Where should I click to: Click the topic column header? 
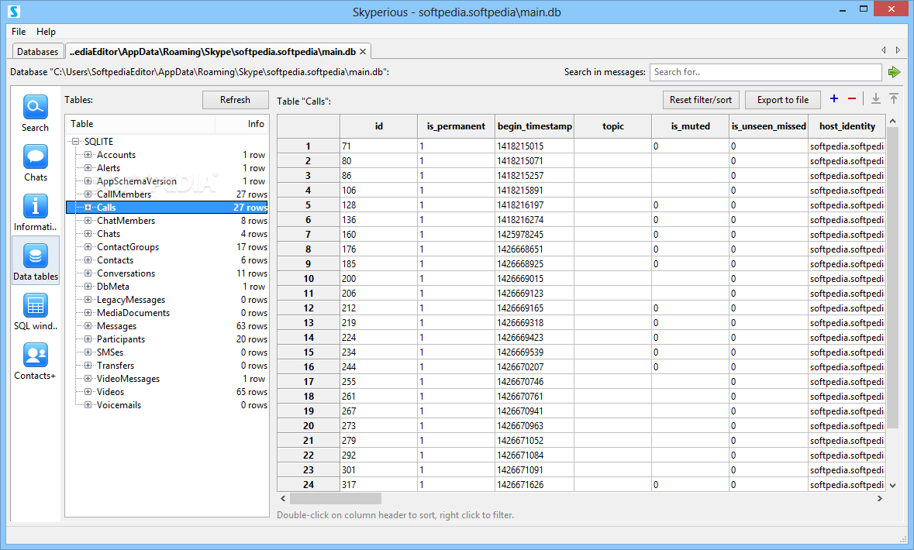click(612, 126)
